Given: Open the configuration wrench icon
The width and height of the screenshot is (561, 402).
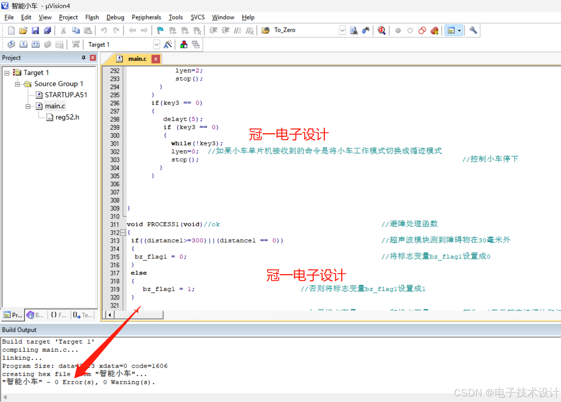Looking at the screenshot, I should click(473, 30).
